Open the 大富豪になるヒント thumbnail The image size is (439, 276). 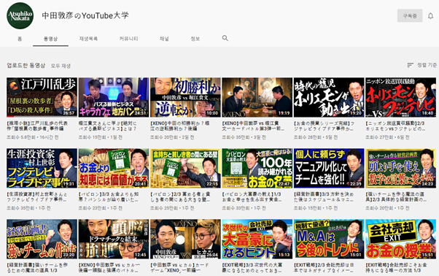click(257, 239)
